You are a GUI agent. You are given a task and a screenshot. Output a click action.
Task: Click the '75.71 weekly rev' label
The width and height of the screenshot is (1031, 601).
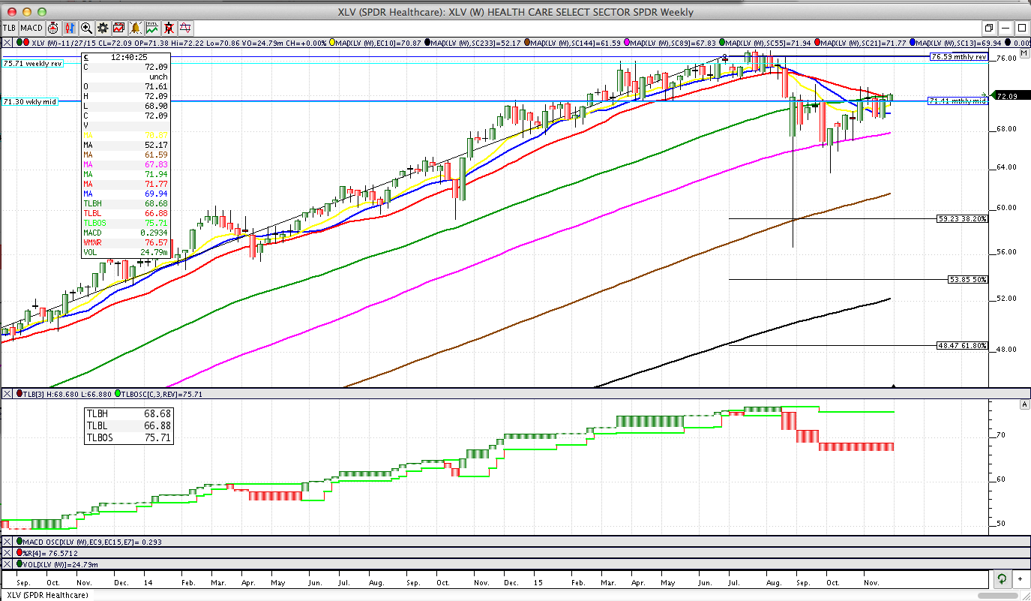click(x=33, y=64)
